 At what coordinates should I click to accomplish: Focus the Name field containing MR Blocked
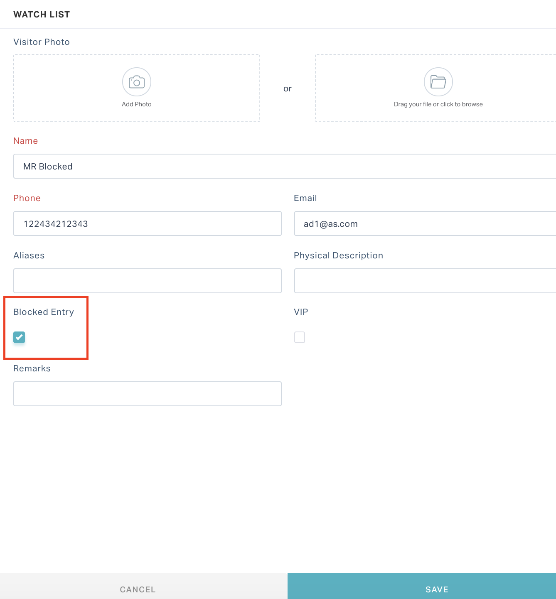[285, 166]
